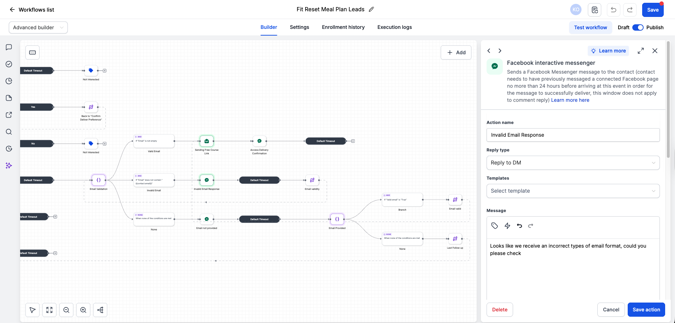Select the pointer tool on canvas

pos(32,310)
